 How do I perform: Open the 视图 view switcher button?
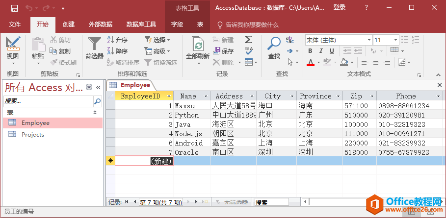pos(13,51)
